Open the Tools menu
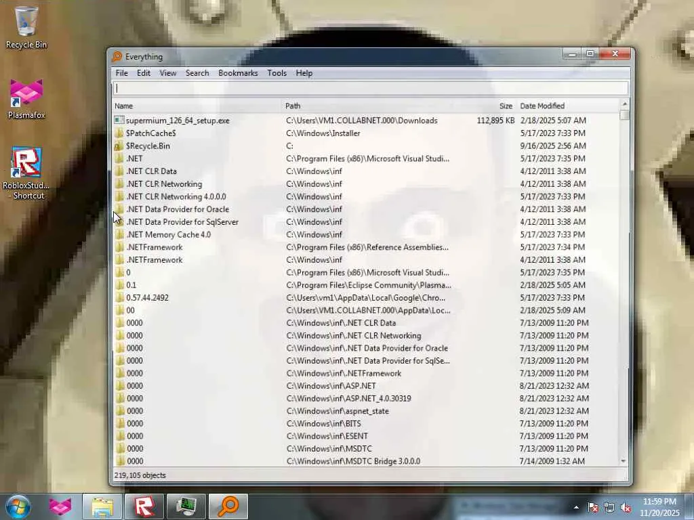694x520 pixels. tap(277, 73)
